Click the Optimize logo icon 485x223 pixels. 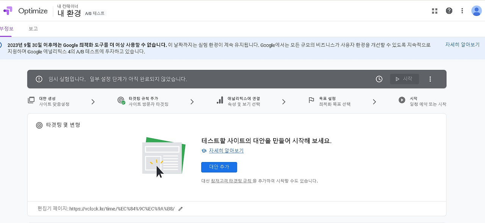click(x=8, y=10)
